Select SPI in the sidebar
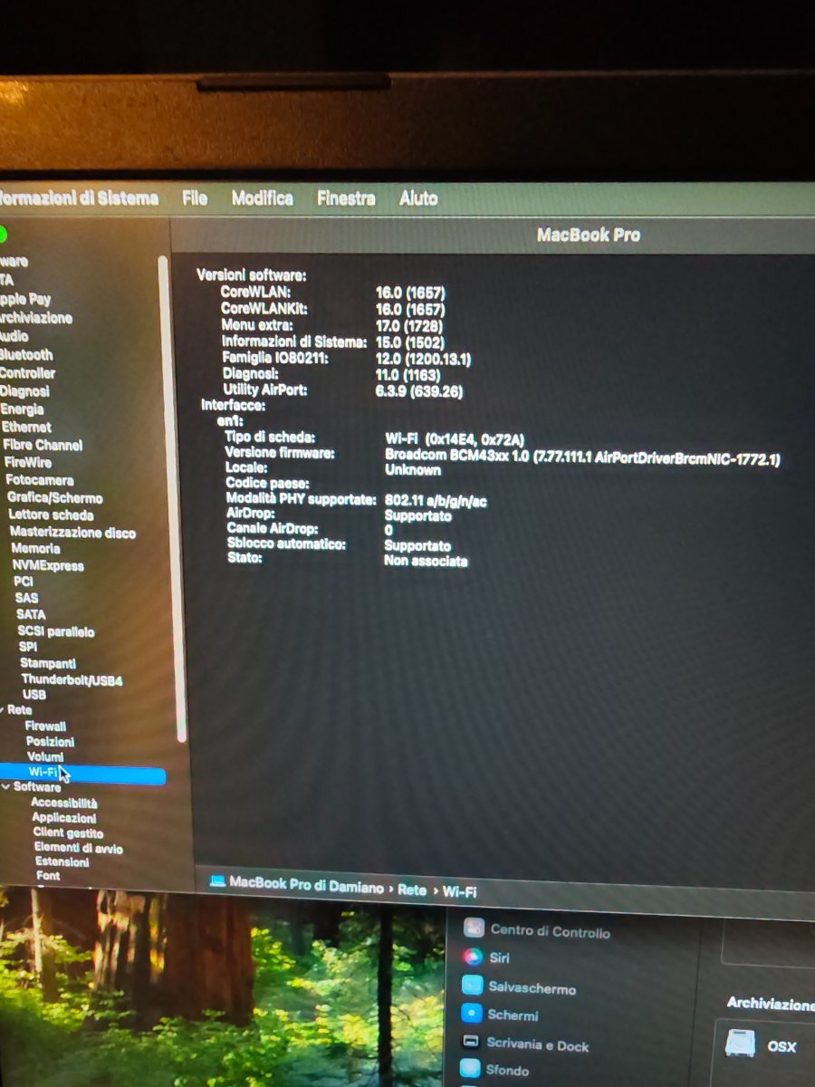This screenshot has height=1087, width=815. pos(28,647)
